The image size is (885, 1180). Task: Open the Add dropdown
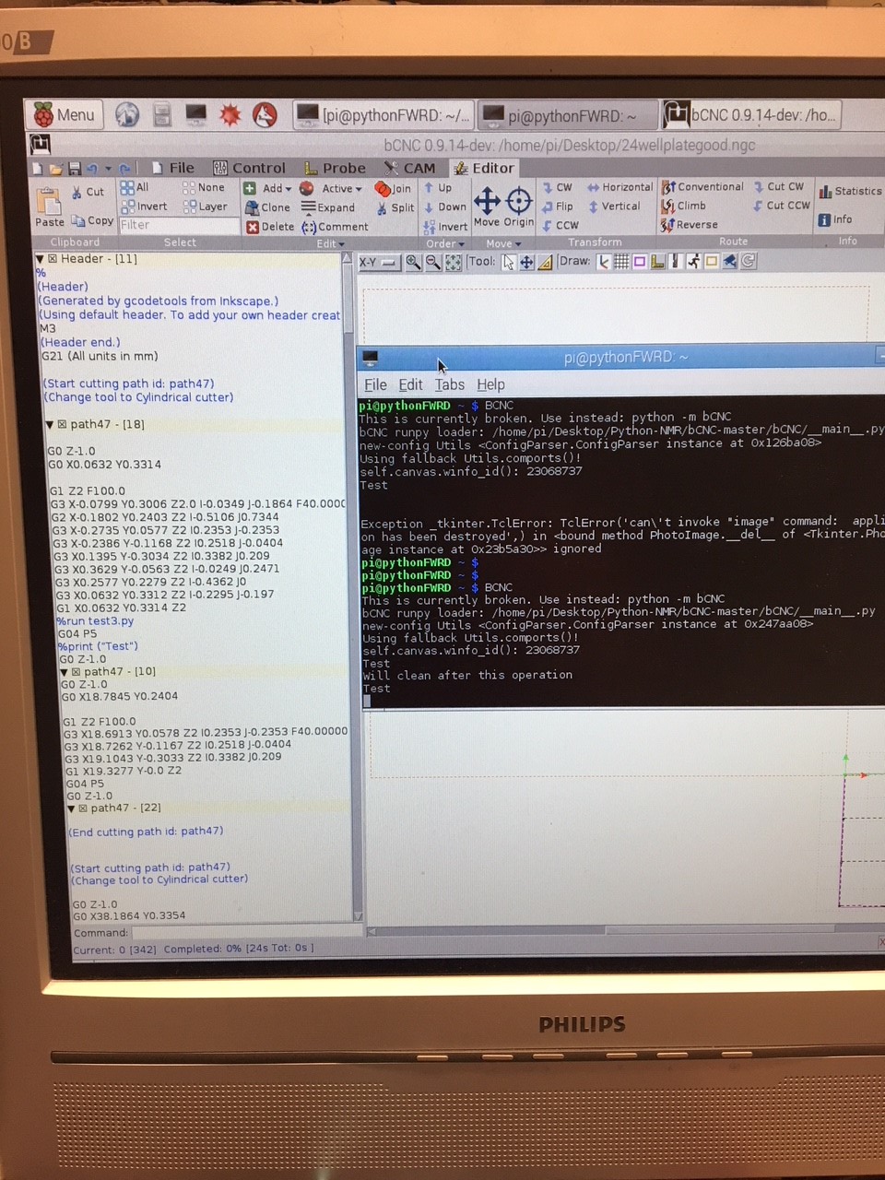click(x=267, y=188)
